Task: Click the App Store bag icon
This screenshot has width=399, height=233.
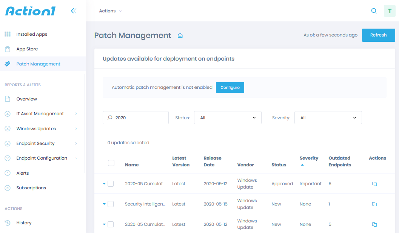Action: [x=8, y=49]
